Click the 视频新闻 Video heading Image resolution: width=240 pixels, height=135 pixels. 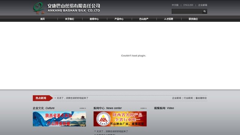pyautogui.click(x=164, y=108)
